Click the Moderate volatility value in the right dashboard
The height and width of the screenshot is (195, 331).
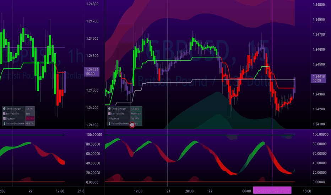[x=136, y=113]
